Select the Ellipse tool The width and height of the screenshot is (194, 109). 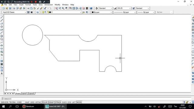point(2,45)
